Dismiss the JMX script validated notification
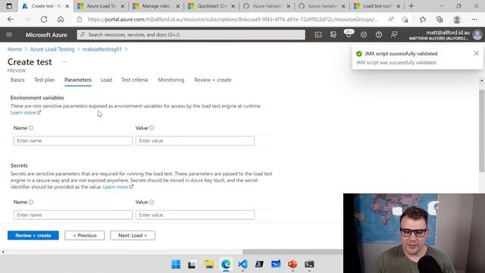The height and width of the screenshot is (273, 485). click(x=476, y=54)
